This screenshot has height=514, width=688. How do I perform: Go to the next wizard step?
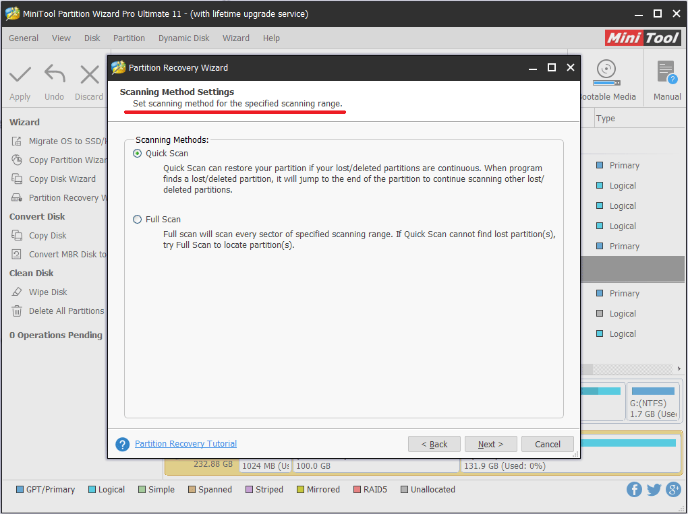point(490,445)
